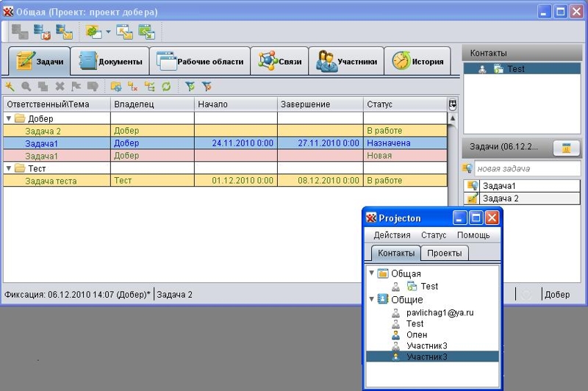Viewport: 588px width, 391px height.
Task: Select the Олен contact in Projecton window
Action: click(x=417, y=334)
